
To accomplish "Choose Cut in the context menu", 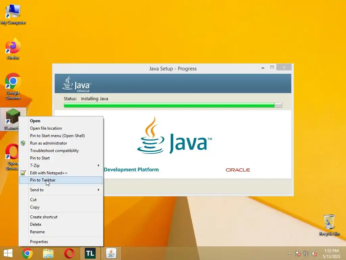I will tap(61, 200).
